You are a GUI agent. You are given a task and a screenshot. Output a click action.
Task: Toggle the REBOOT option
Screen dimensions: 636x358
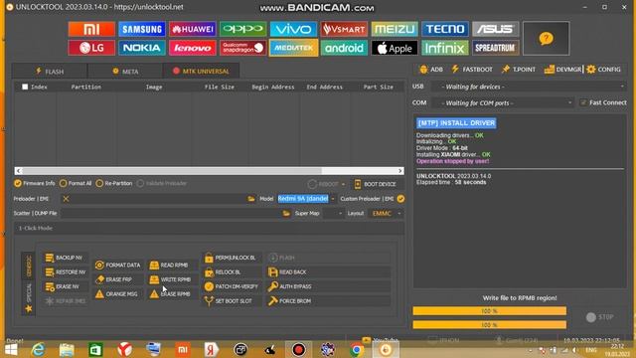point(323,184)
